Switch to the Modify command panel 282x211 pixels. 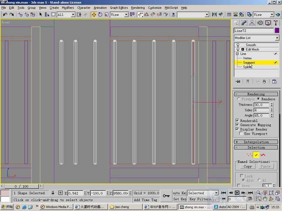(x=244, y=23)
